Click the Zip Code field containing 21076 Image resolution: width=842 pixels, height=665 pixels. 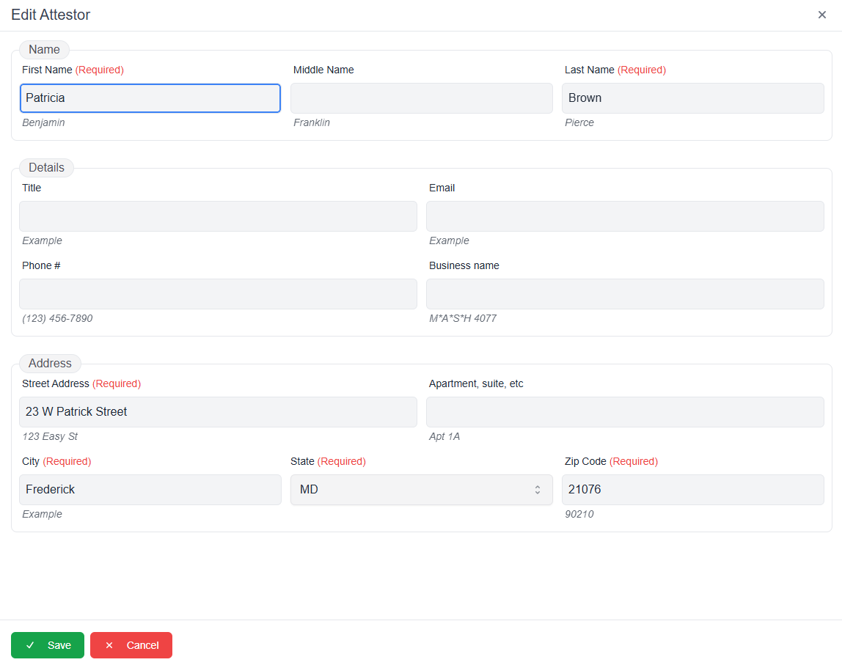pyautogui.click(x=692, y=490)
